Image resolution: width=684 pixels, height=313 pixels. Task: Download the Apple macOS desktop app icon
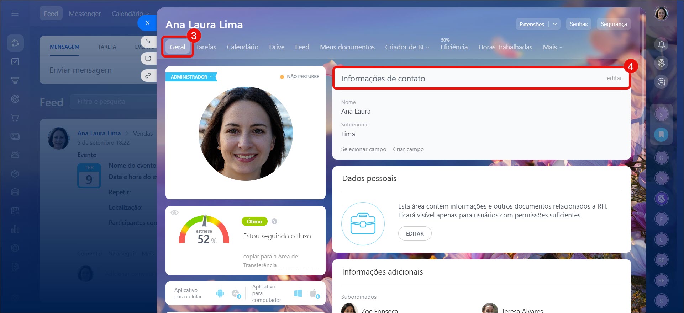pos(314,293)
